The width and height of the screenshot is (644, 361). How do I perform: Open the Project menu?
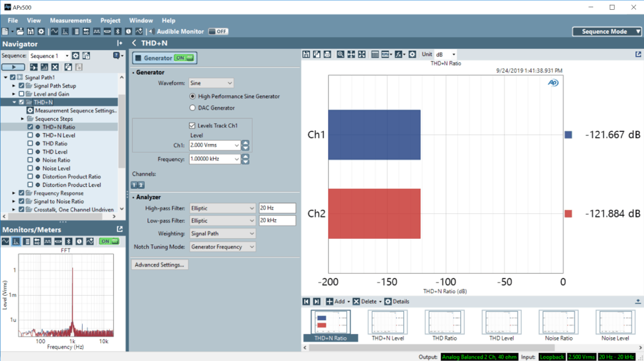click(110, 20)
